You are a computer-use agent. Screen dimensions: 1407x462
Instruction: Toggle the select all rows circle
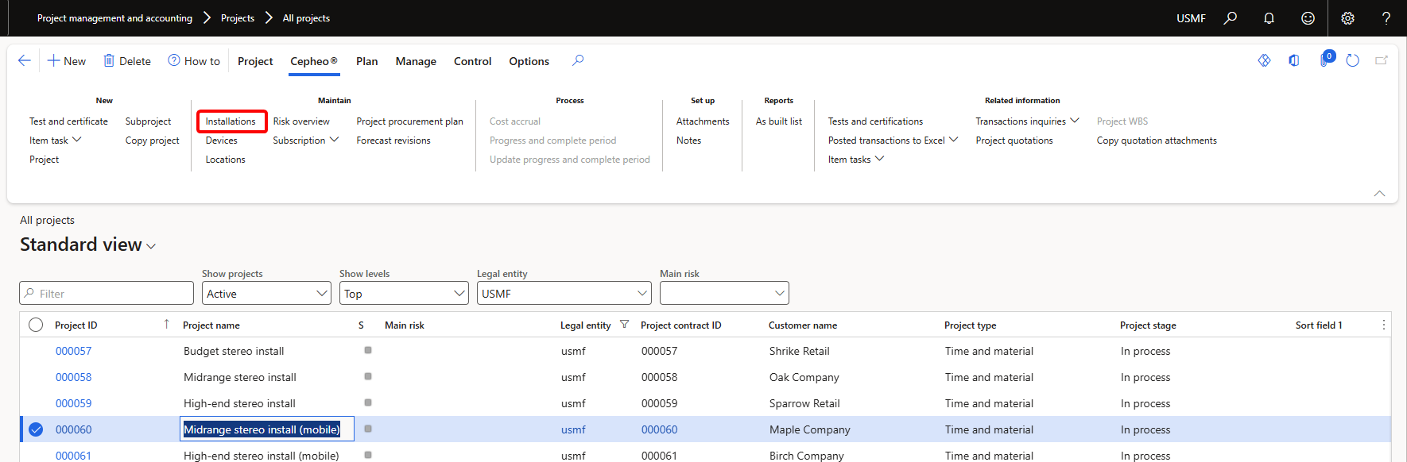click(x=36, y=325)
